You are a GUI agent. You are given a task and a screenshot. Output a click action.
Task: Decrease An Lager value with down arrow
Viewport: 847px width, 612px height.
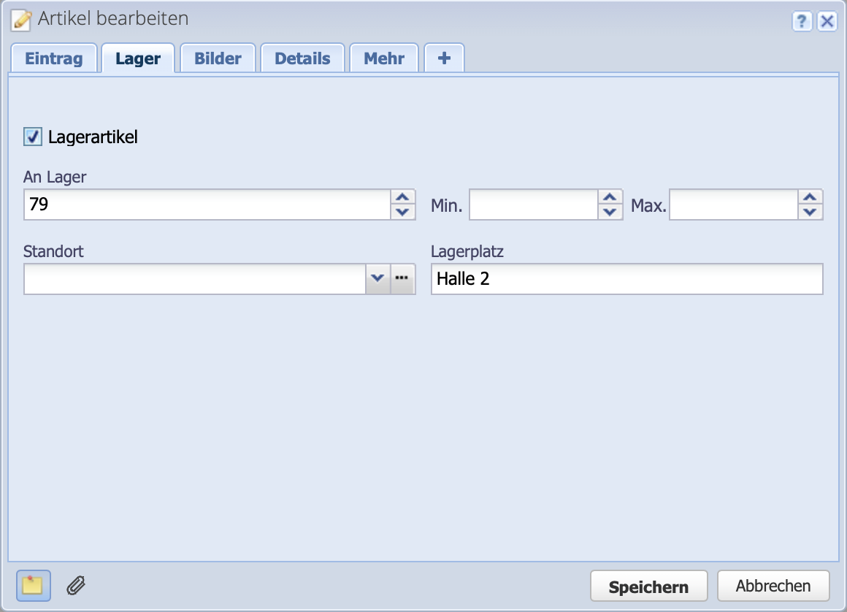point(401,212)
